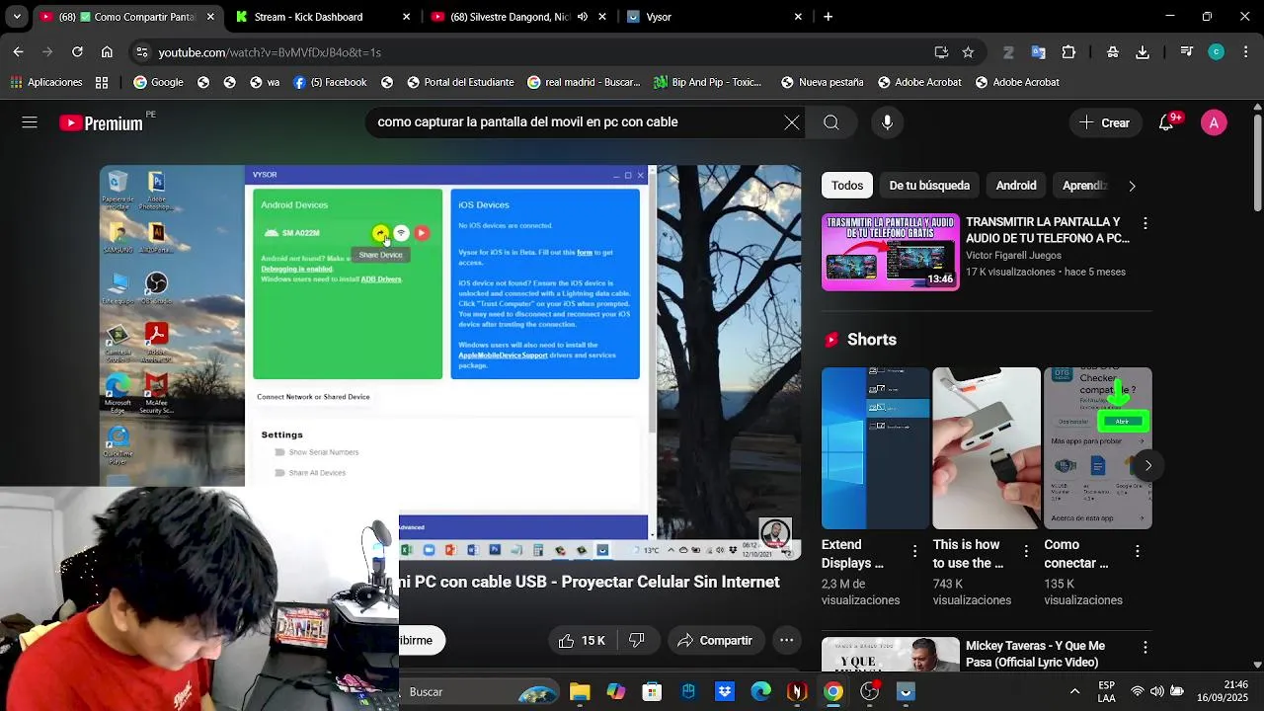Open the Facebook bookmark

point(330,82)
